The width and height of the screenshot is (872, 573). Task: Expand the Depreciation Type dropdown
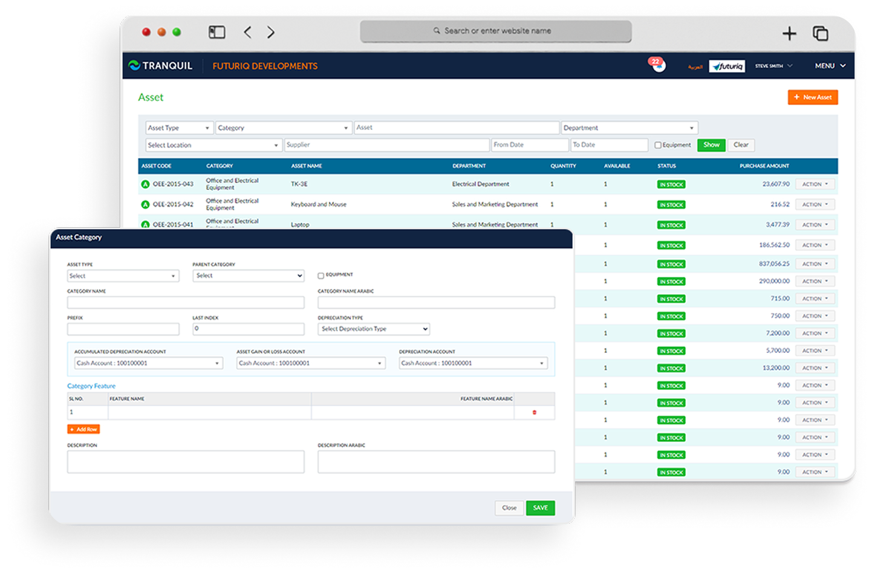tap(374, 329)
